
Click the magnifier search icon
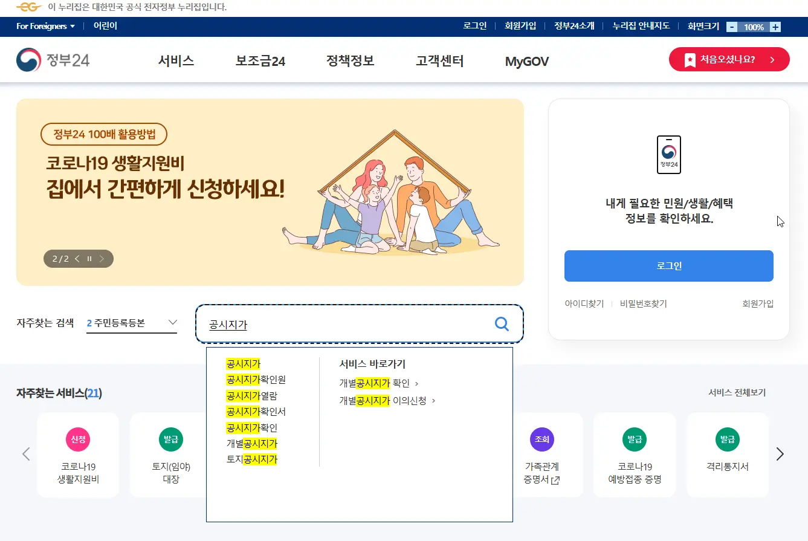click(x=502, y=324)
